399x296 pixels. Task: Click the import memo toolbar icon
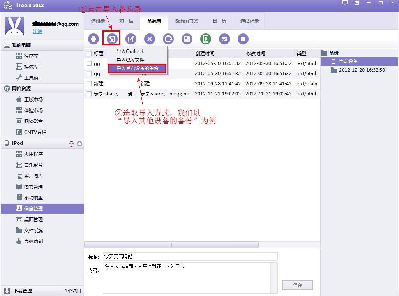(x=112, y=39)
